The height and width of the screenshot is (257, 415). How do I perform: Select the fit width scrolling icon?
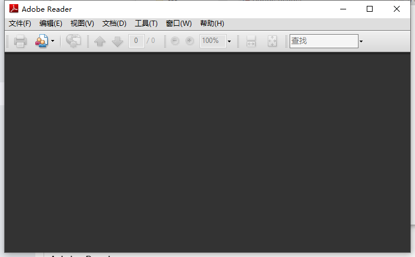point(251,41)
